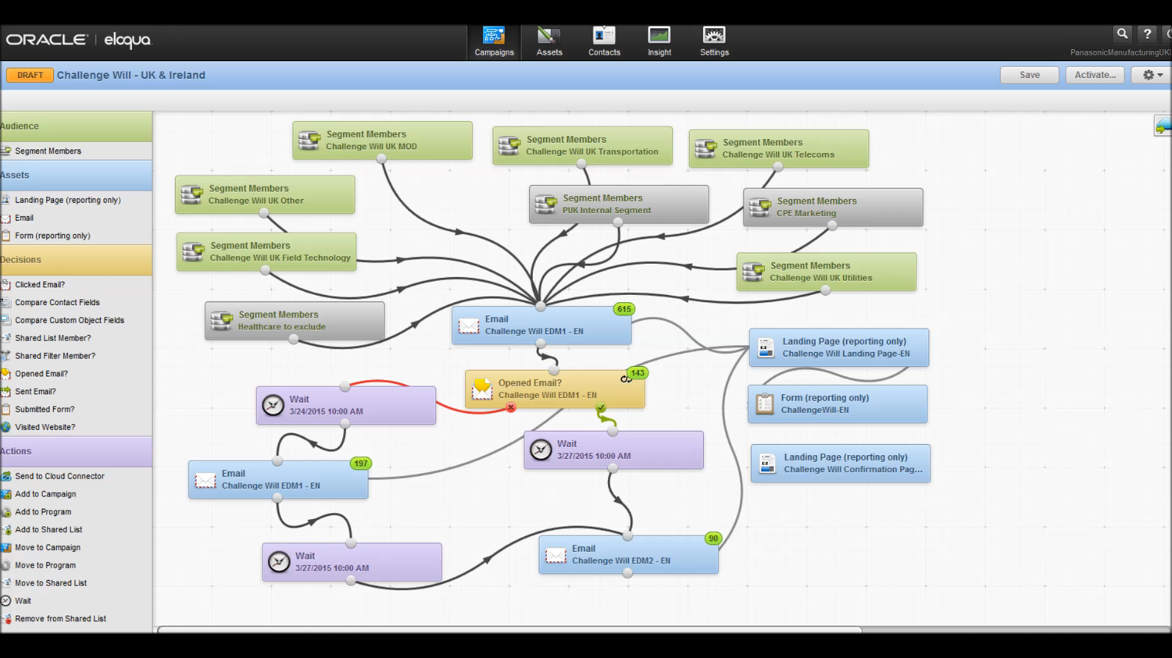The height and width of the screenshot is (658, 1172).
Task: Select Challenge Will UK Telecoms segment node
Action: click(779, 148)
